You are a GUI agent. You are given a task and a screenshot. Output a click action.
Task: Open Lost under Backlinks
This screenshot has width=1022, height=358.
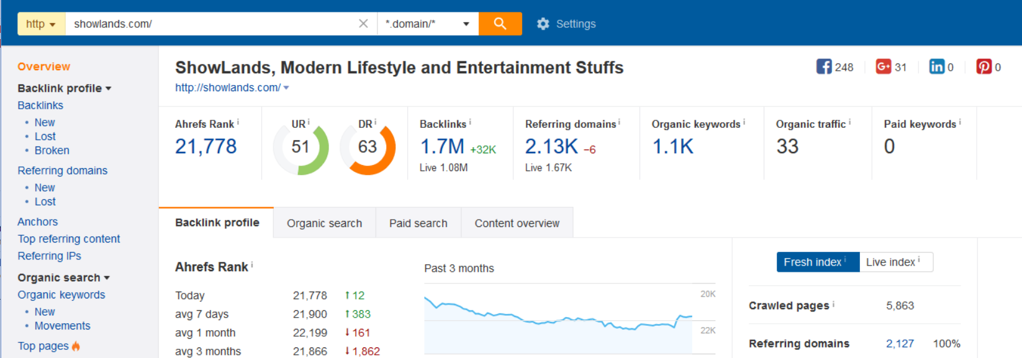pyautogui.click(x=45, y=136)
